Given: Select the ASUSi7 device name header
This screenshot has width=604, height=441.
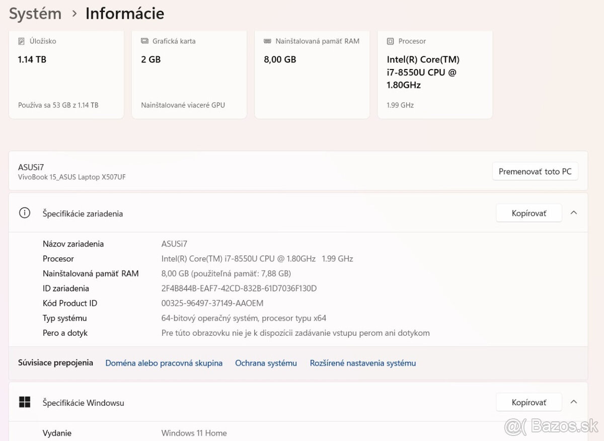Looking at the screenshot, I should tap(31, 167).
